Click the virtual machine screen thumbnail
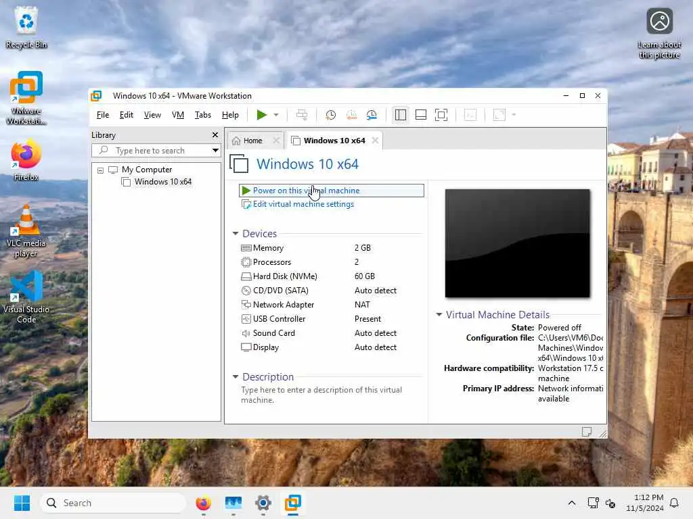The height and width of the screenshot is (519, 693). [x=517, y=243]
